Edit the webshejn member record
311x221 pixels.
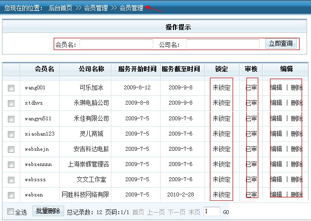click(276, 149)
